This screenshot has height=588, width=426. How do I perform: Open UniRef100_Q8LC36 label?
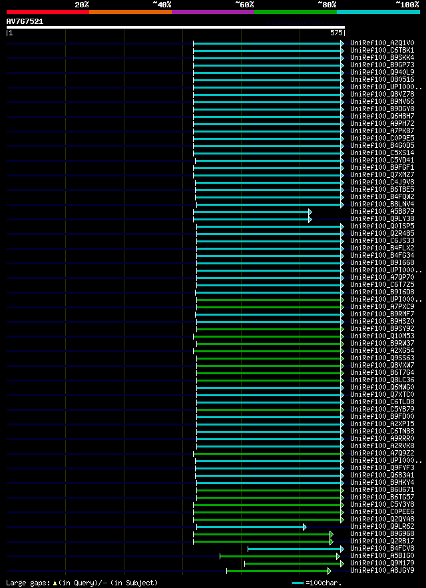click(x=382, y=381)
